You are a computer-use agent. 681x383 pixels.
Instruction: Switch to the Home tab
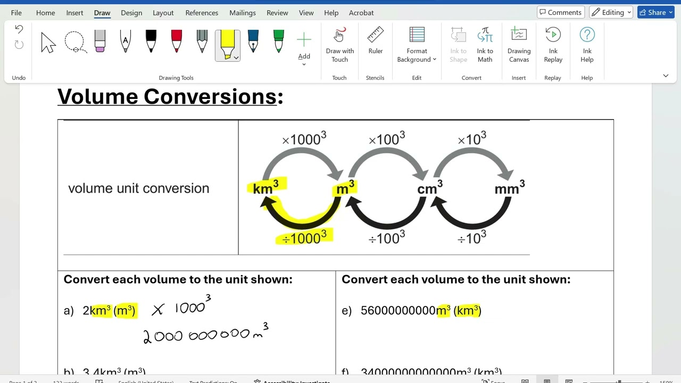(45, 13)
